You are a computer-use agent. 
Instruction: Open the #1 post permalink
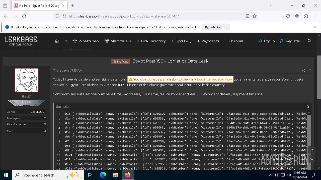pos(310,70)
